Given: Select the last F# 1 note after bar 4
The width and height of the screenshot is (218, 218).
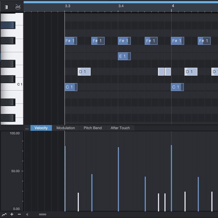Looking at the screenshot, I should pyautogui.click(x=204, y=41).
